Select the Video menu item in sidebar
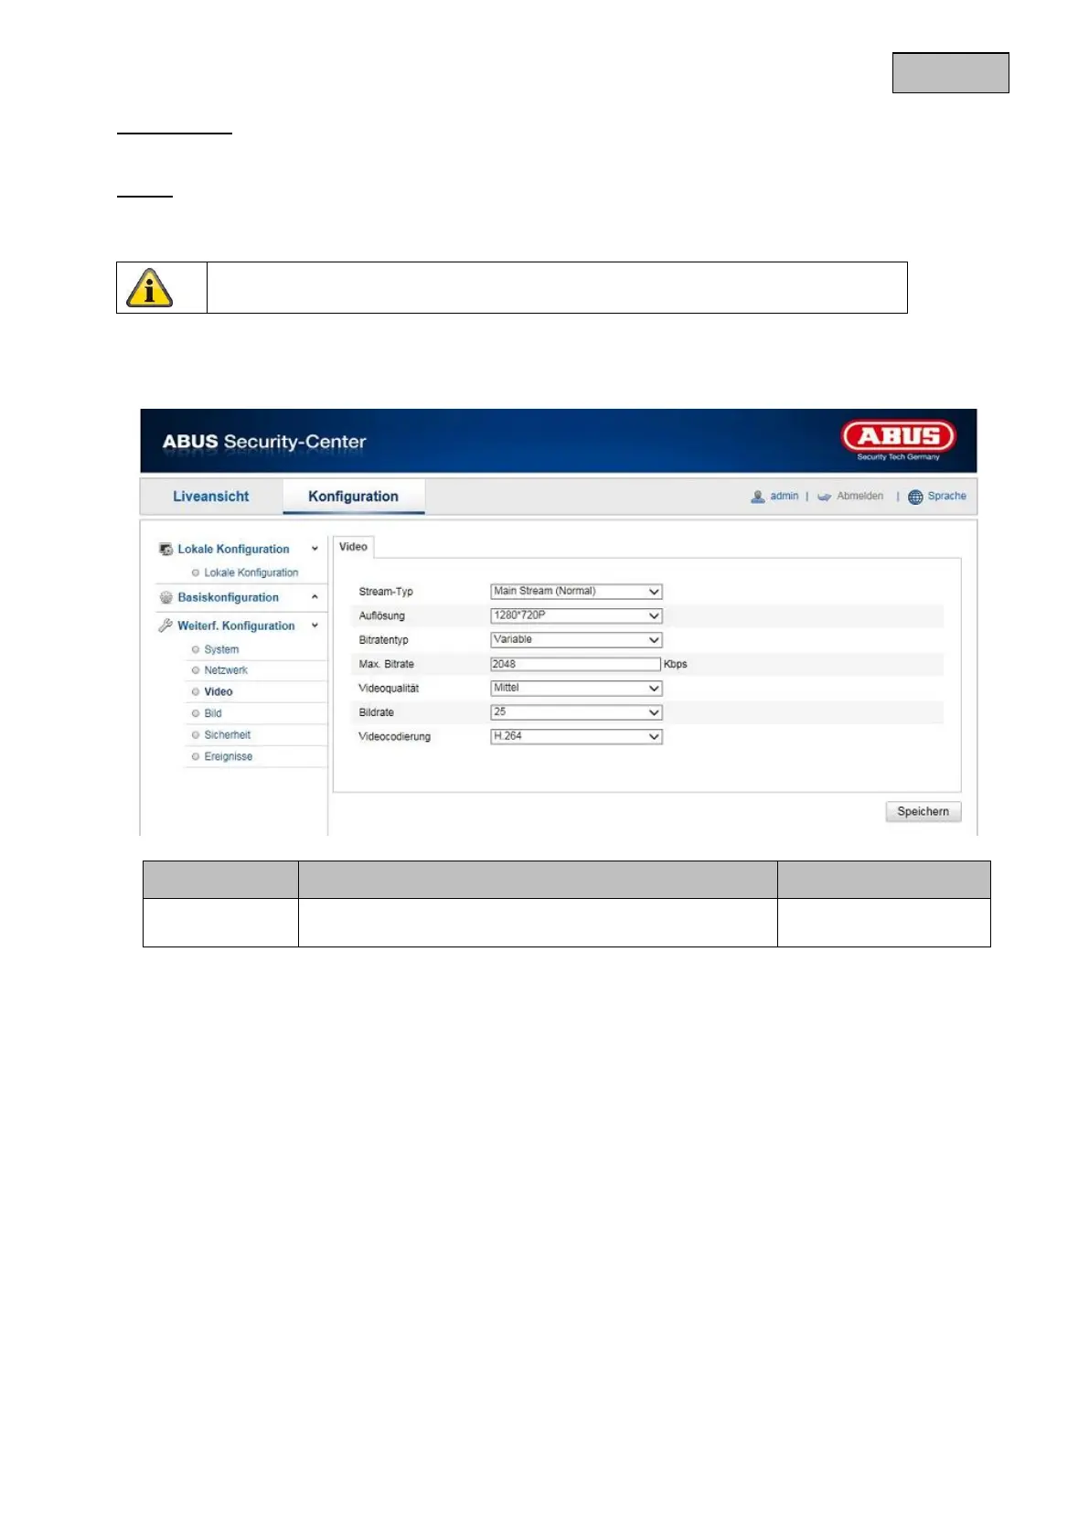Image resolution: width=1089 pixels, height=1540 pixels. point(219,691)
